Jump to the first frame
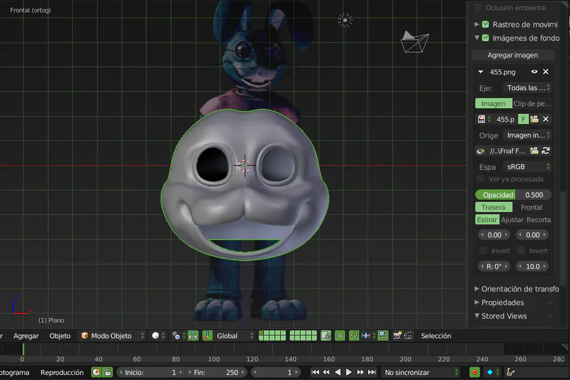This screenshot has width=570, height=380. pyautogui.click(x=315, y=372)
